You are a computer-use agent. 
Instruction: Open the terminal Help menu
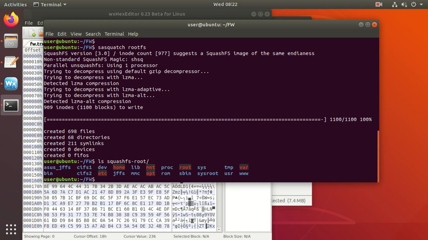[133, 34]
